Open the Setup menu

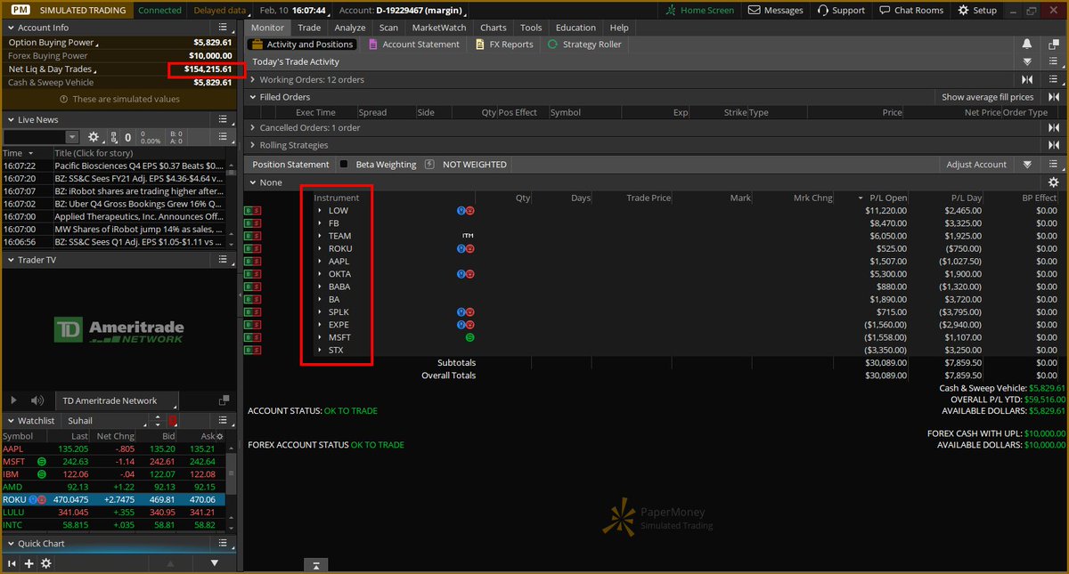pos(977,10)
